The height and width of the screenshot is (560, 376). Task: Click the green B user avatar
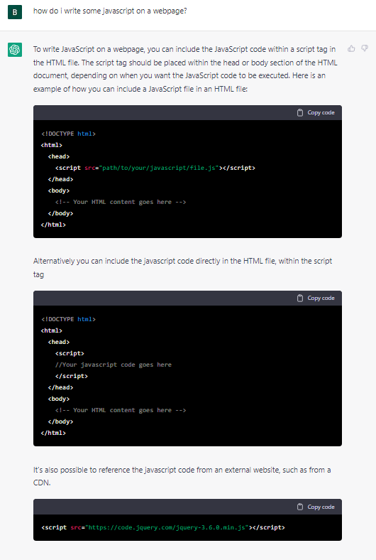[x=15, y=12]
